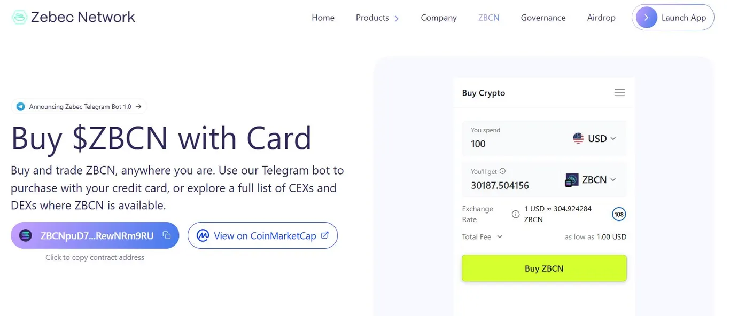Open the Buy Crypto hamburger menu

619,93
